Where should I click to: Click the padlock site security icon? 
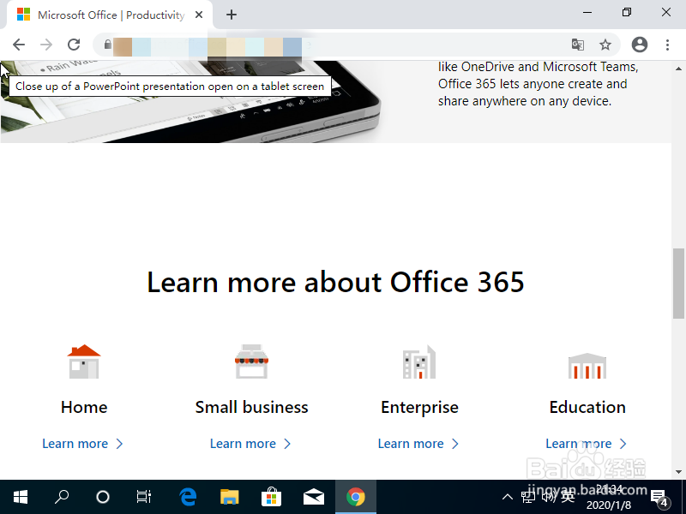(x=107, y=45)
